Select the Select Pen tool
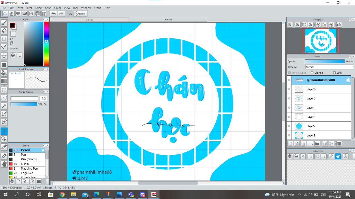 4,114
